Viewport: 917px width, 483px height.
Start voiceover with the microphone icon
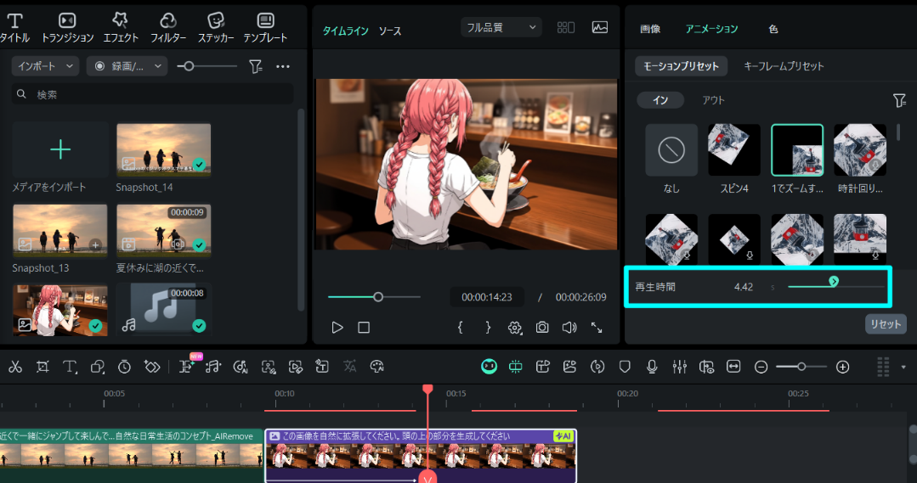pyautogui.click(x=652, y=367)
